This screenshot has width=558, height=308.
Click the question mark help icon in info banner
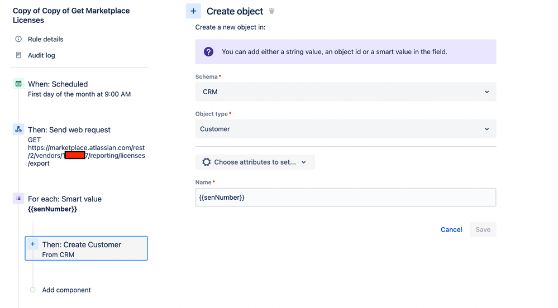pos(208,51)
